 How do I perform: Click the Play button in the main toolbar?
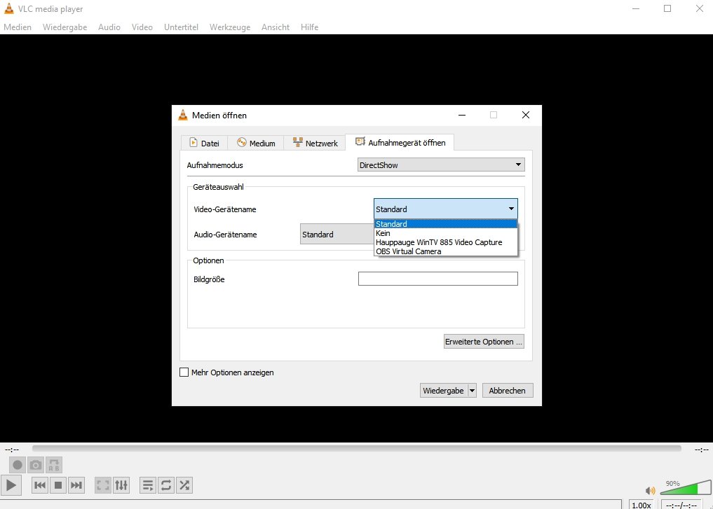pos(11,485)
